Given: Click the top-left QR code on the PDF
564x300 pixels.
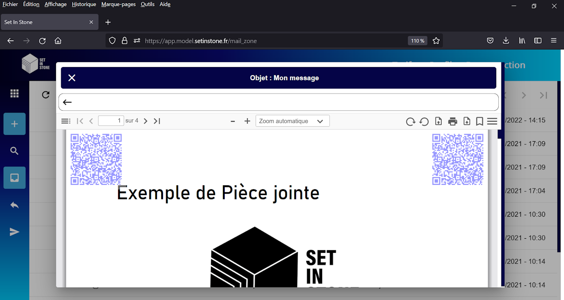Looking at the screenshot, I should [x=96, y=159].
